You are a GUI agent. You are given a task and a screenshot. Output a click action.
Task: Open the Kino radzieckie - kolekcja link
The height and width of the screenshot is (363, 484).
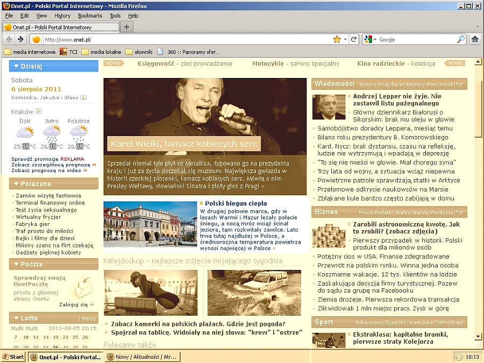tap(396, 63)
